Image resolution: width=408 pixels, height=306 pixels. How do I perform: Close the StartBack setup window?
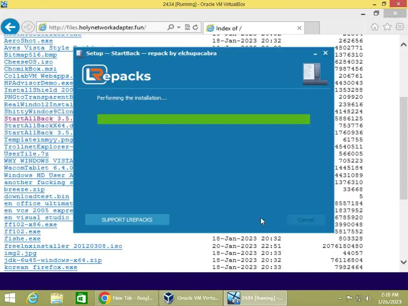pyautogui.click(x=326, y=53)
